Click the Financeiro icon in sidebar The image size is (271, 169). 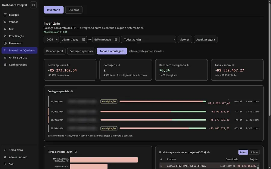pyautogui.click(x=5, y=43)
